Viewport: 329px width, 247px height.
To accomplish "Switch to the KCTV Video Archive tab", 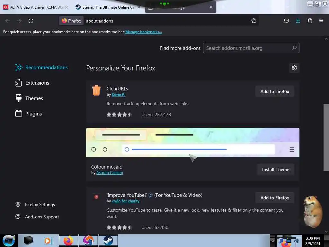I will 36,7.
